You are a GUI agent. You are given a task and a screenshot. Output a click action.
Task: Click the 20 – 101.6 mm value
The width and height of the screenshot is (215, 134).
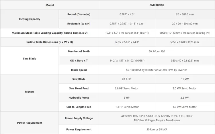pos(185,14)
